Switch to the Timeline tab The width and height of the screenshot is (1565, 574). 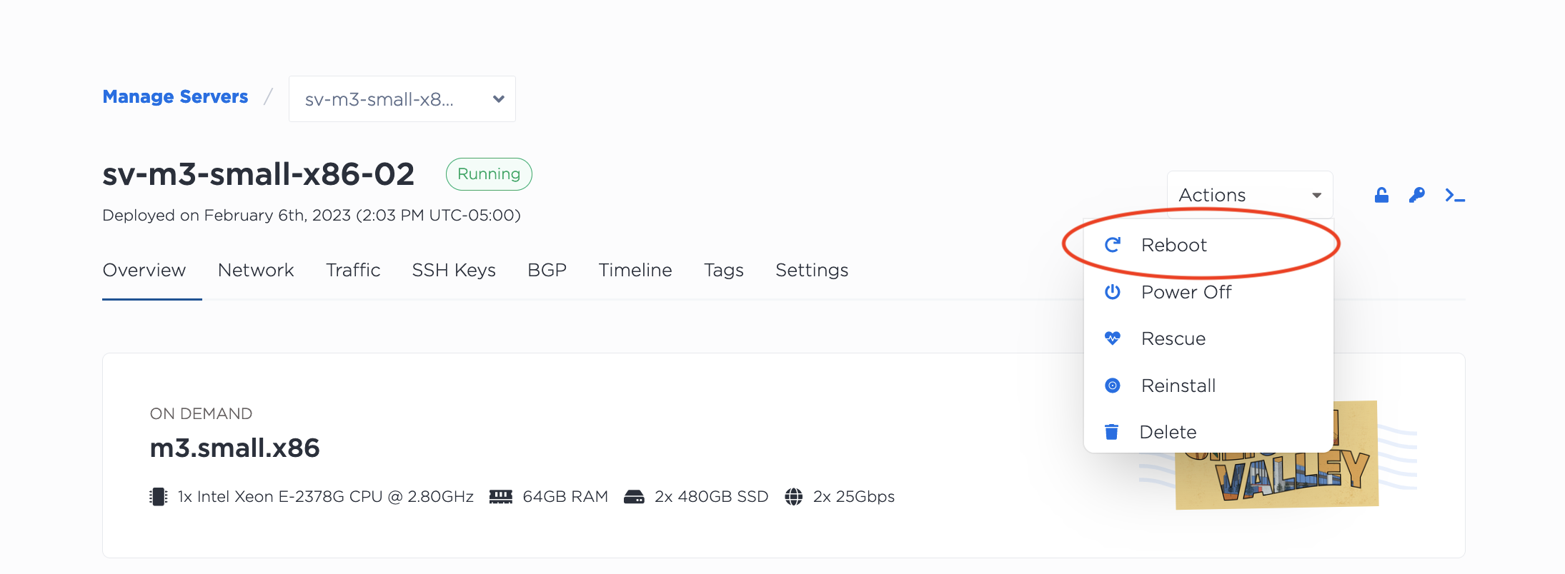point(635,270)
